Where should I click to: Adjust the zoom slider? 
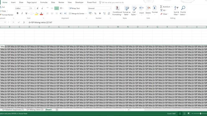point(201,113)
